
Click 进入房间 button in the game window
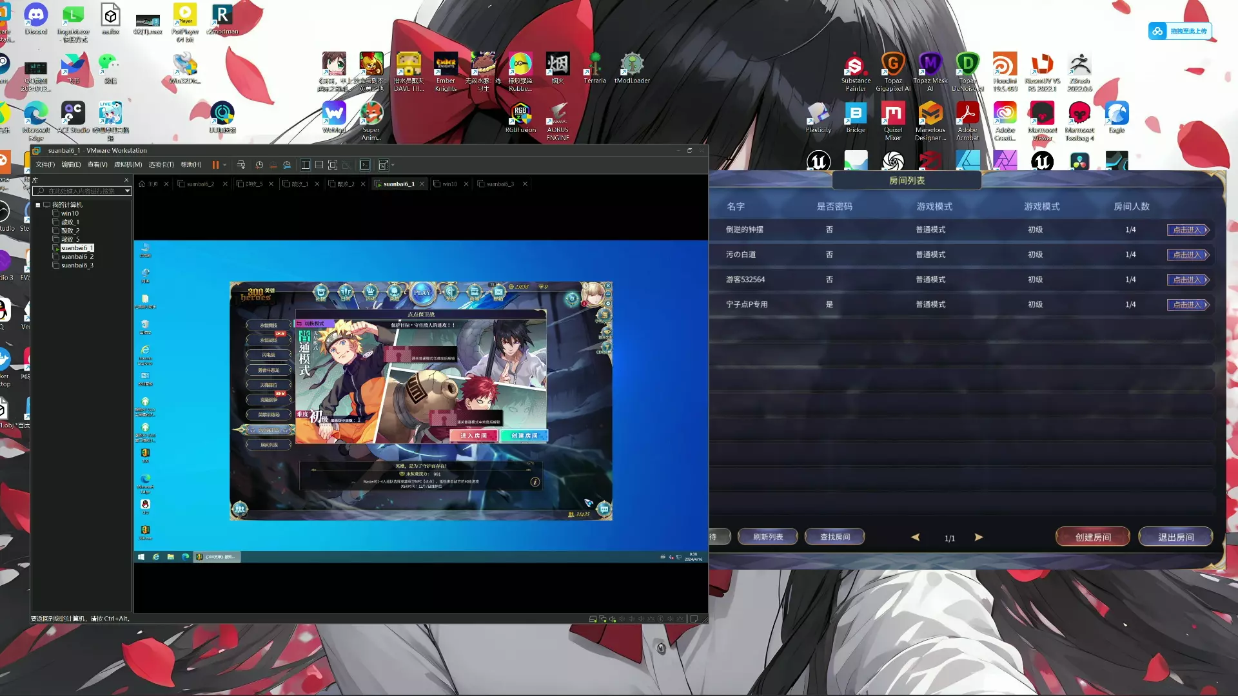pos(473,436)
